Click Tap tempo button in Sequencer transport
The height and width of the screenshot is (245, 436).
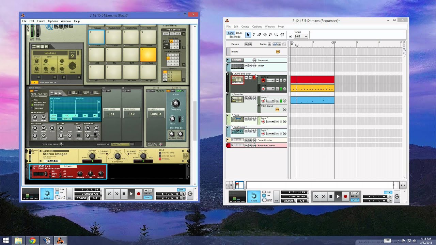277,196
